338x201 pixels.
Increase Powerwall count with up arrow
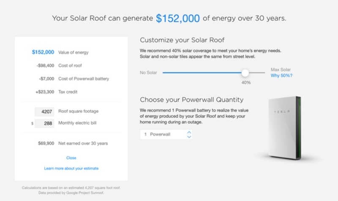pos(189,132)
